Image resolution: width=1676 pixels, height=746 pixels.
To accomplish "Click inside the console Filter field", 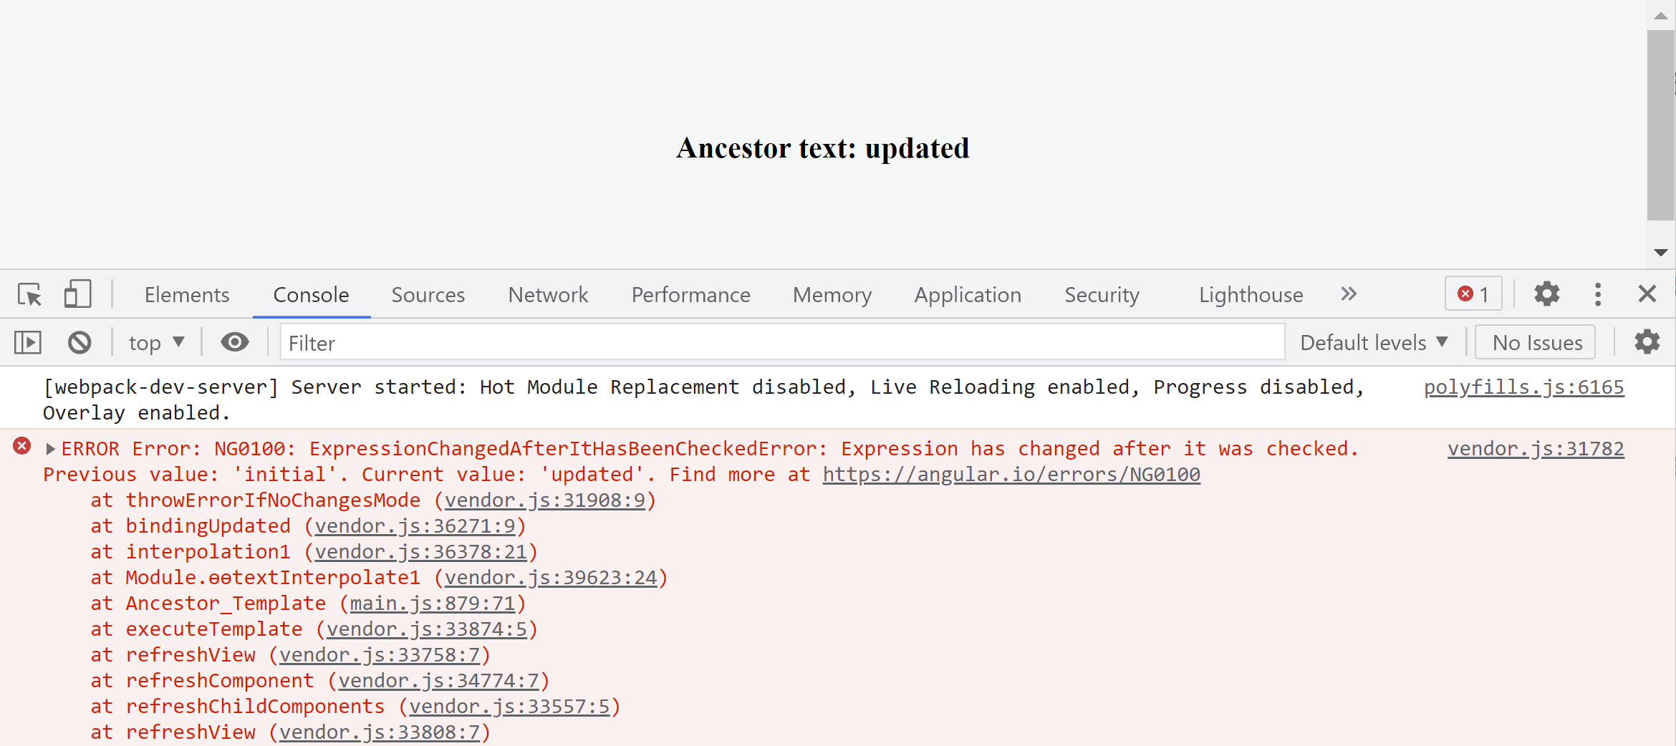I will tap(781, 343).
